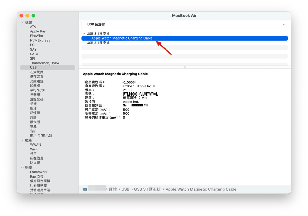
Task: Select ATA in the sidebar
Action: click(33, 27)
